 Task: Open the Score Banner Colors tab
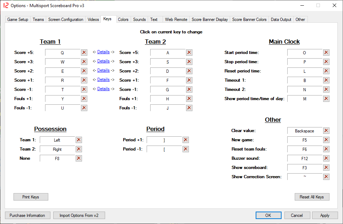click(249, 20)
